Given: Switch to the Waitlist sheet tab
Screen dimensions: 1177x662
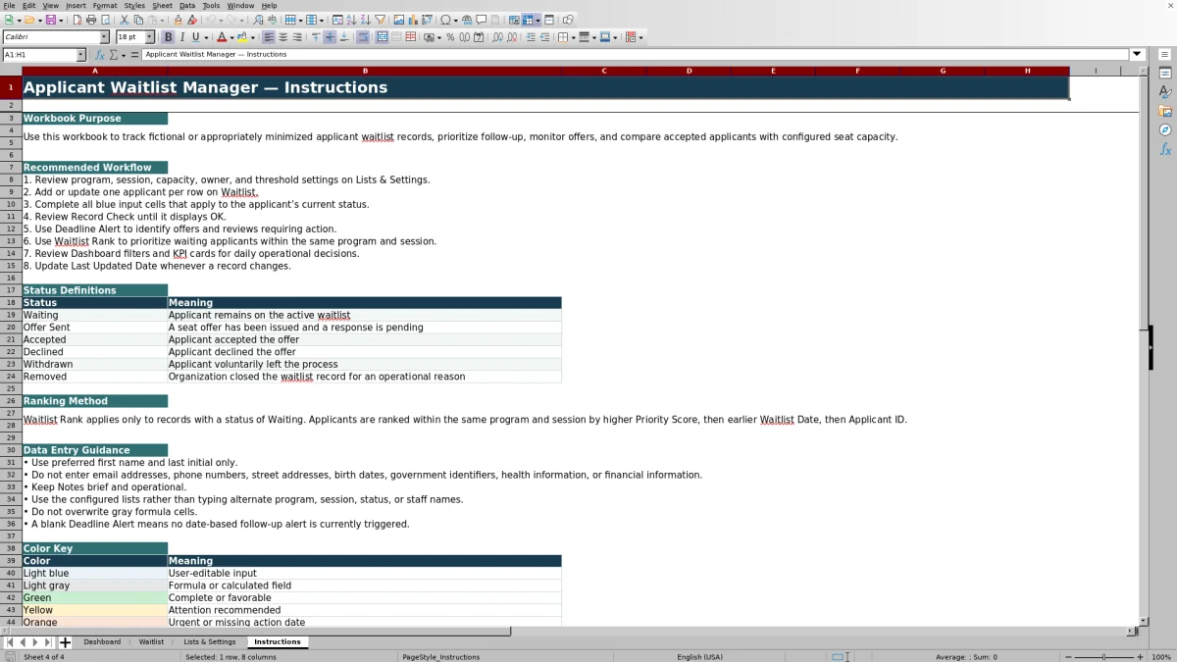Looking at the screenshot, I should pyautogui.click(x=151, y=642).
